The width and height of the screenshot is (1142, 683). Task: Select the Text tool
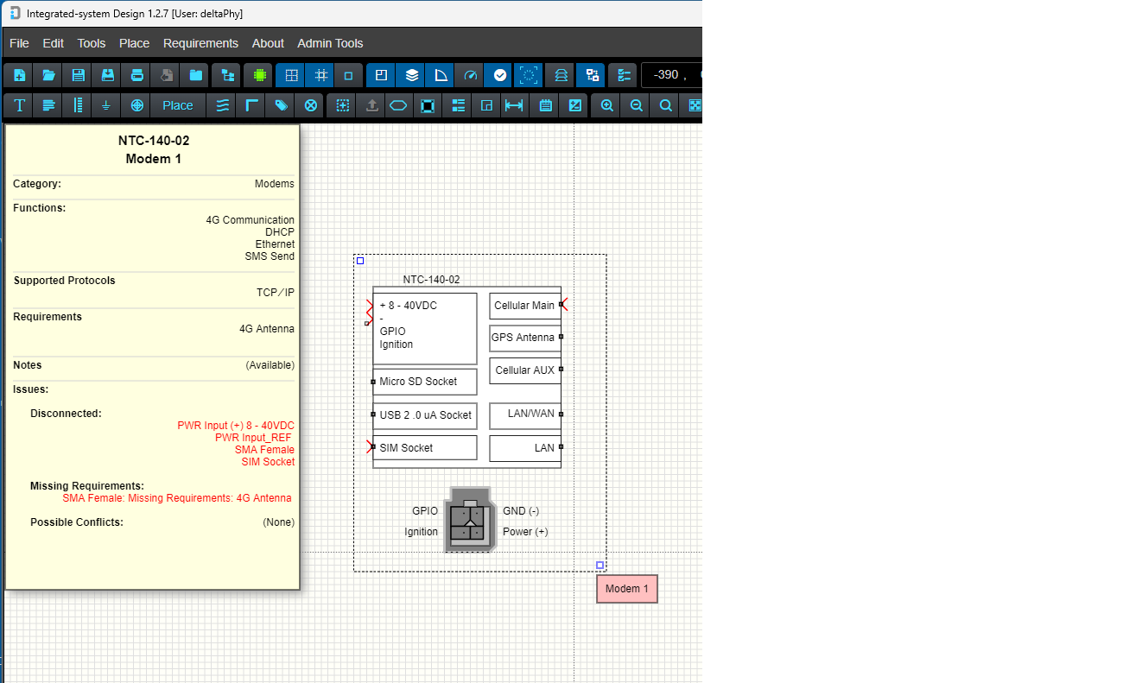[x=19, y=105]
